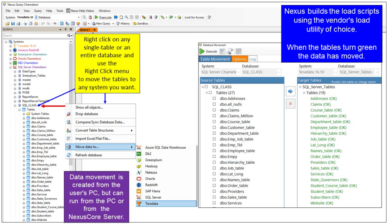388x224 pixels.
Task: Select the New Query toolbar icon
Action: [100, 23]
